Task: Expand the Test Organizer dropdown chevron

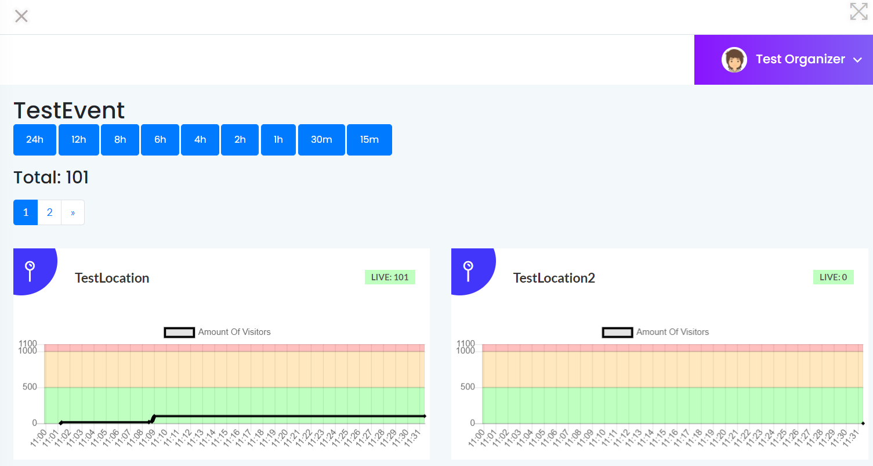Action: (x=858, y=60)
